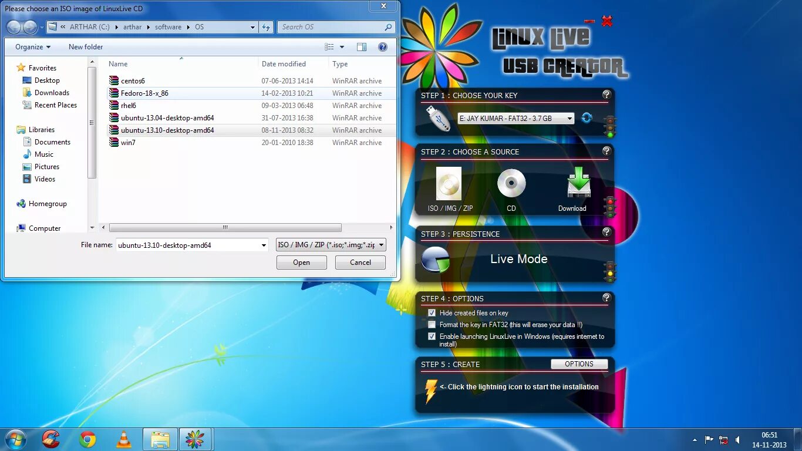The width and height of the screenshot is (802, 451).
Task: Minimize LinuxLive USB Creator with red dash
Action: click(589, 21)
